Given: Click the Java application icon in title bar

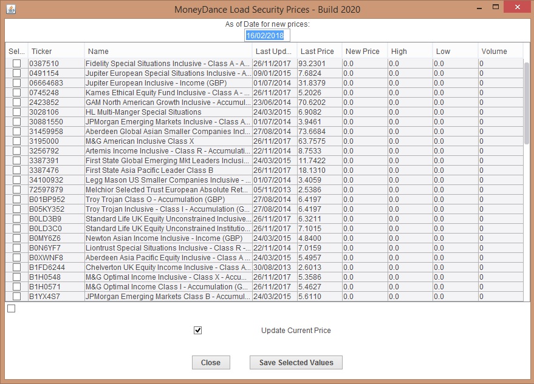Looking at the screenshot, I should [11, 9].
